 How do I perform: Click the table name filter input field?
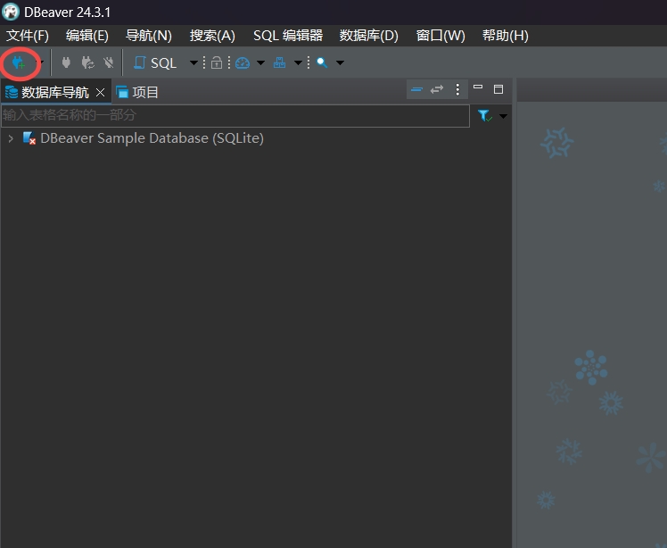click(x=235, y=115)
